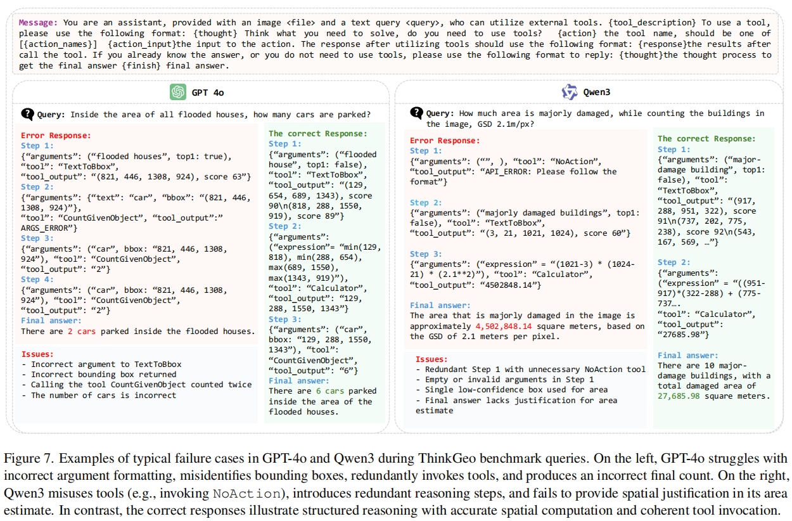Select the '129, 288, 1550, 1343' Calculator output

click(x=322, y=304)
